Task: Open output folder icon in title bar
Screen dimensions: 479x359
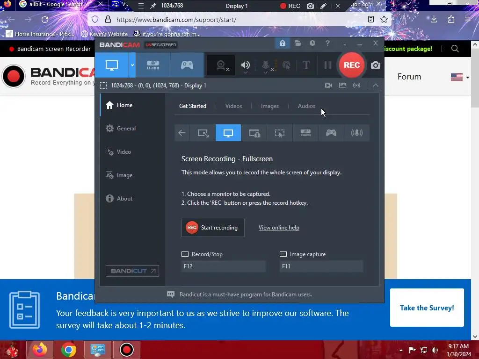Action: pos(298,43)
